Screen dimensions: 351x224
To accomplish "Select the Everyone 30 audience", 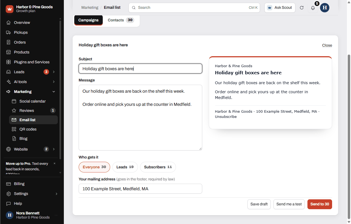I will click(x=94, y=167).
